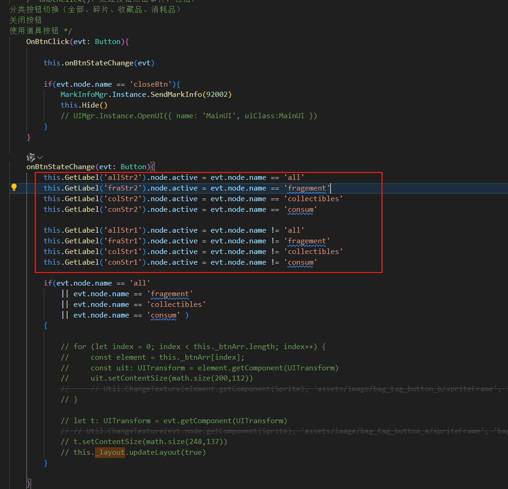Click the this.Hide() call
508x489 pixels.
tap(84, 105)
